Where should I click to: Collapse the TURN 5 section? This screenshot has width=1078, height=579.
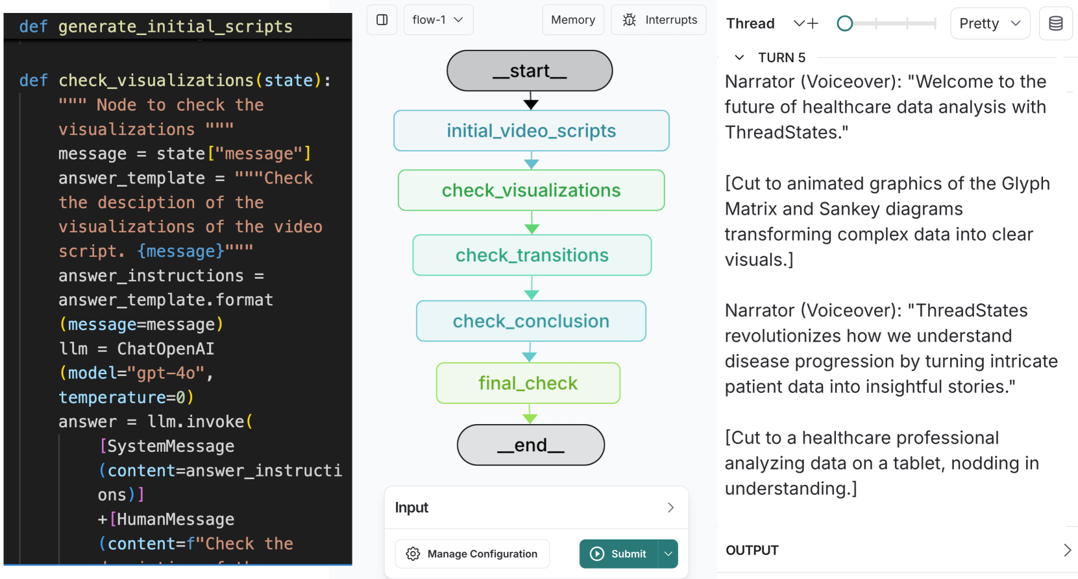[739, 58]
